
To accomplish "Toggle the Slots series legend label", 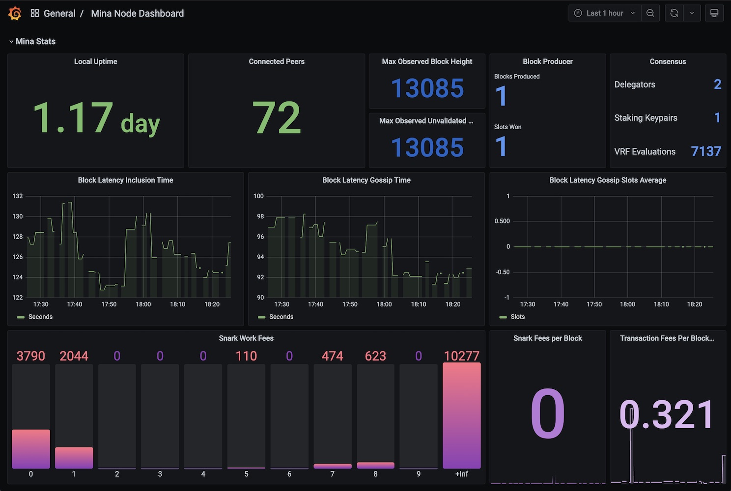I will click(x=518, y=317).
